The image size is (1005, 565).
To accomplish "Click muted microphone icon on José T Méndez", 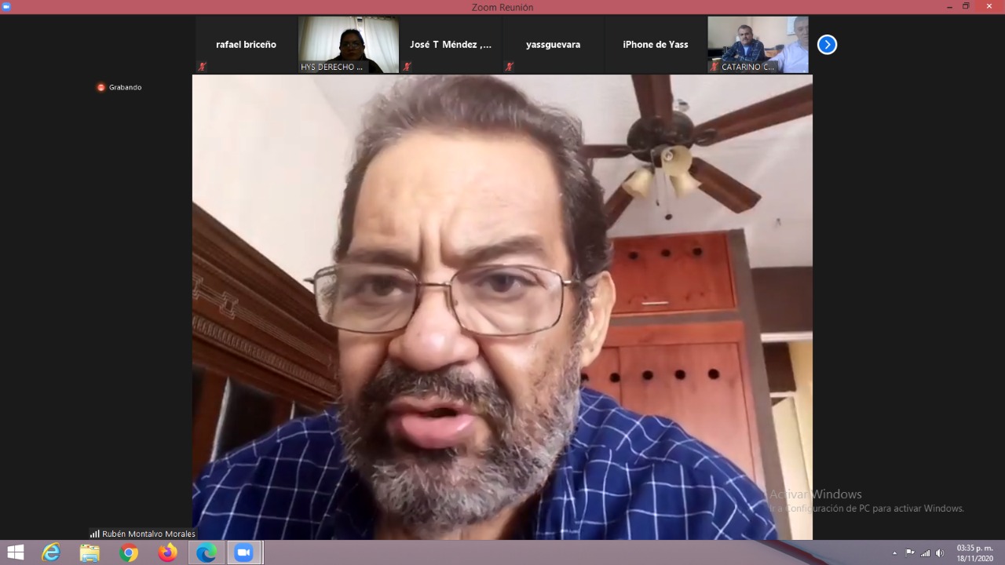I will tap(407, 67).
